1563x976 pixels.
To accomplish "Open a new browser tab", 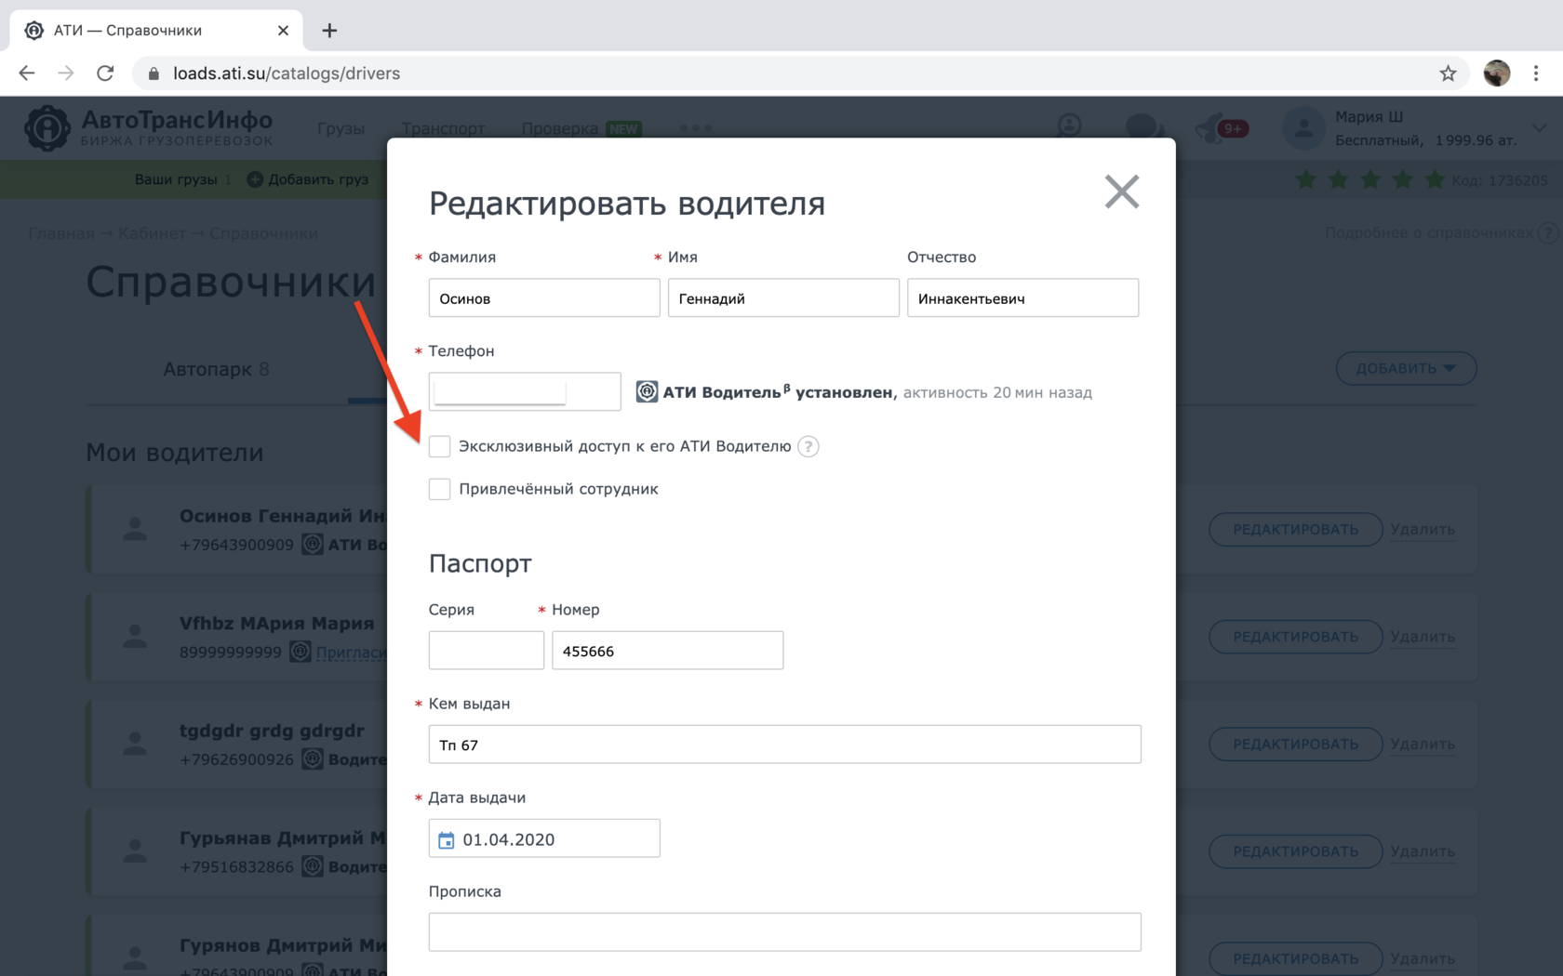I will (x=329, y=31).
